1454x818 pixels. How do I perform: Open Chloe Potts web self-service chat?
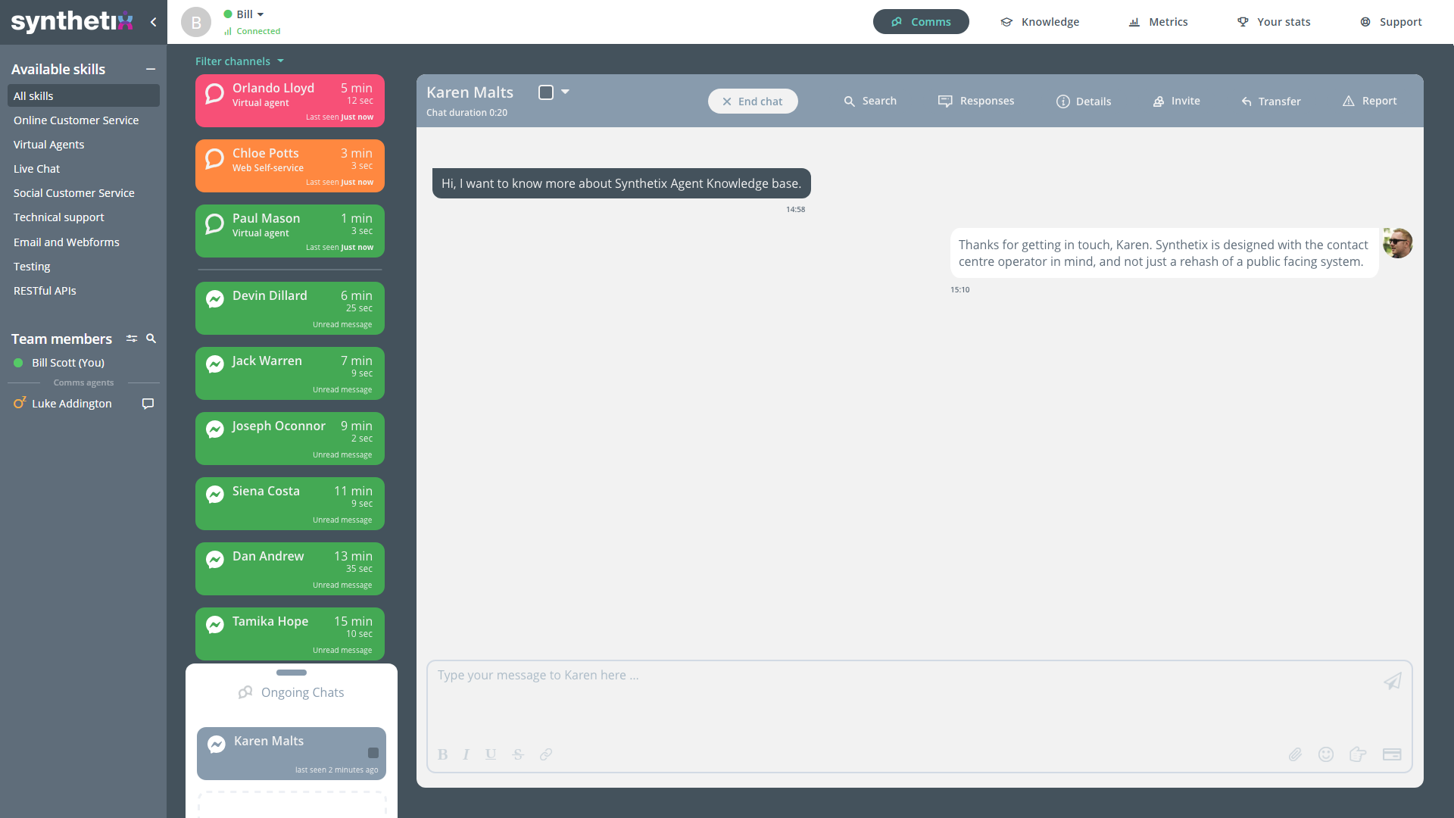click(290, 166)
